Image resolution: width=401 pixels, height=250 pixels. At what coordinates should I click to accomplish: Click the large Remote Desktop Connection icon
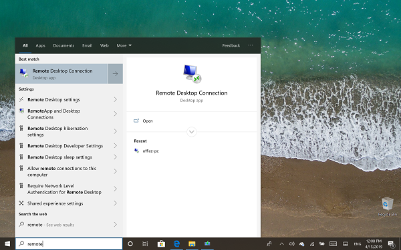pyautogui.click(x=192, y=74)
